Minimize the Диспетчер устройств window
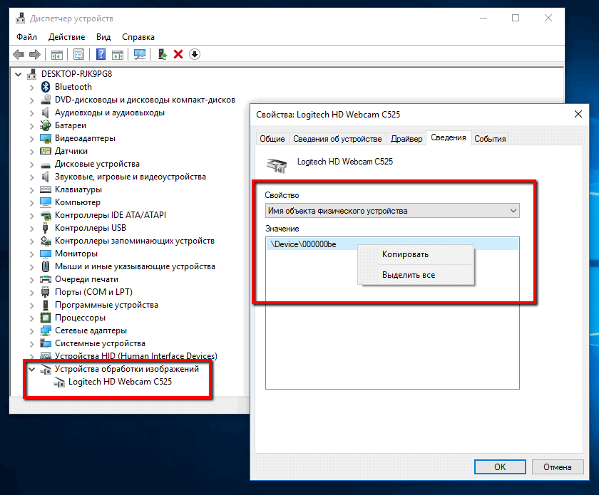The width and height of the screenshot is (599, 495). 483,18
